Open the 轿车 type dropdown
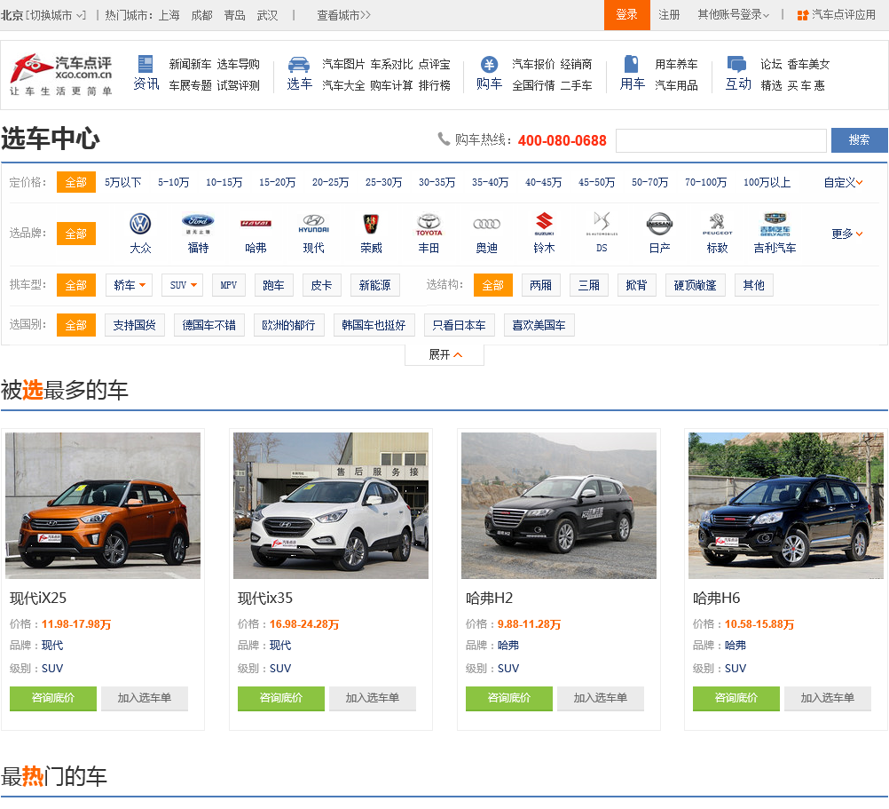Image resolution: width=889 pixels, height=809 pixels. coord(130,285)
